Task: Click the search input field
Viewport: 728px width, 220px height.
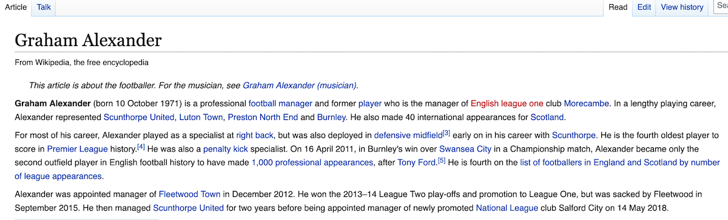Action: (x=720, y=6)
